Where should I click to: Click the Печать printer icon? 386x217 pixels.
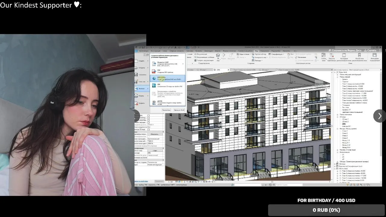pos(136,96)
